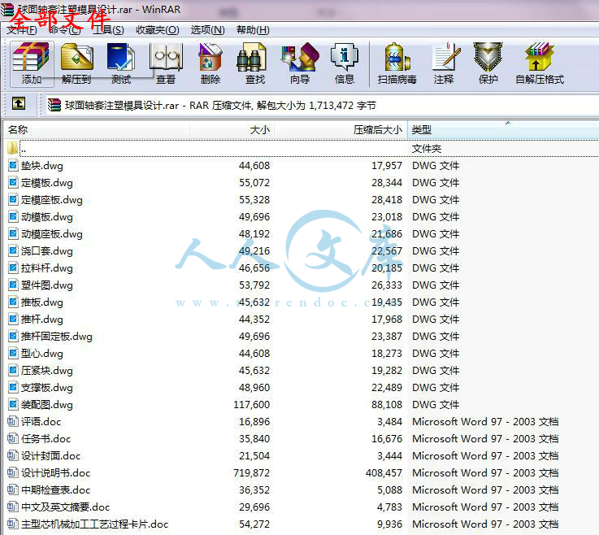This screenshot has height=535, width=599.
Task: Select file 压紧块.dwg
Action: 46,370
